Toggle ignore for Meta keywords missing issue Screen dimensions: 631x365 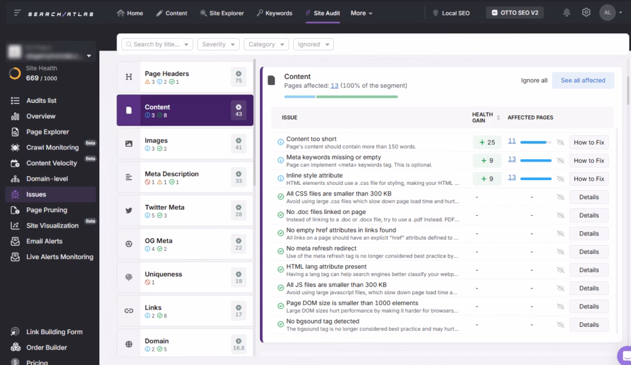click(560, 160)
